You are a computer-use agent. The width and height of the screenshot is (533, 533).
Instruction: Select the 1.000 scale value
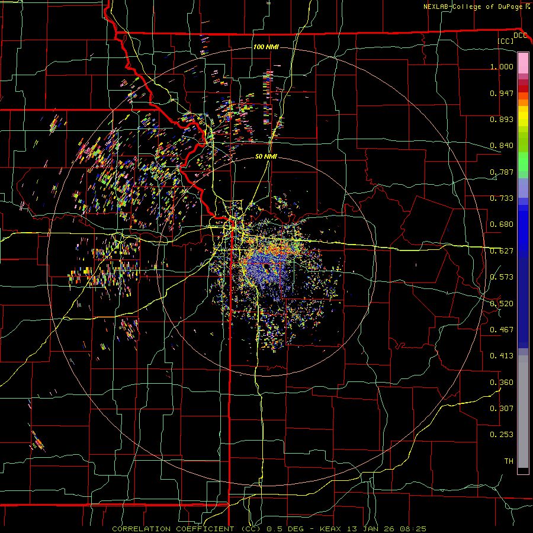(x=502, y=66)
